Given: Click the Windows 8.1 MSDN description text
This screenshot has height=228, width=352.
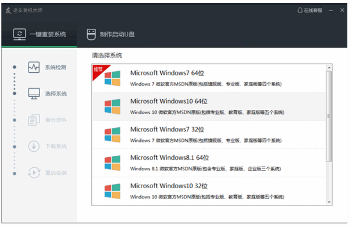Looking at the screenshot, I should 205,169.
